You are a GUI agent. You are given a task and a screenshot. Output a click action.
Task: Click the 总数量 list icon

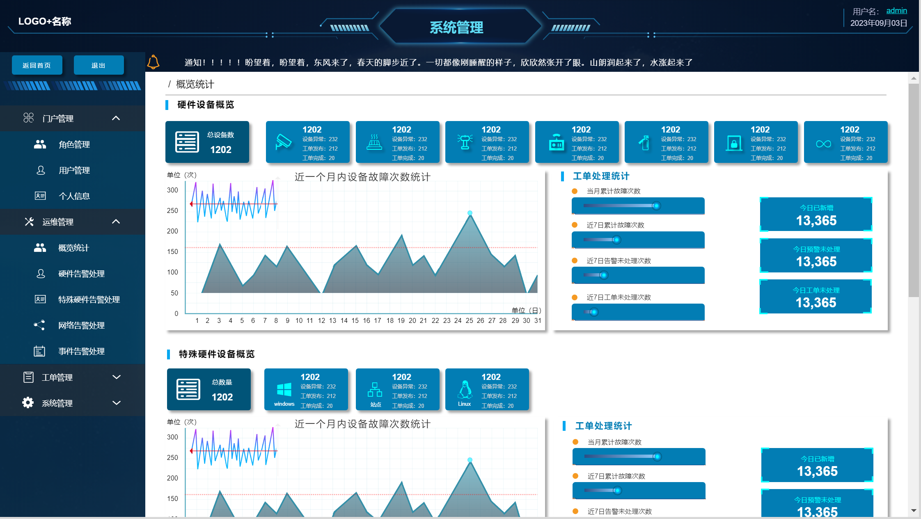click(x=188, y=389)
